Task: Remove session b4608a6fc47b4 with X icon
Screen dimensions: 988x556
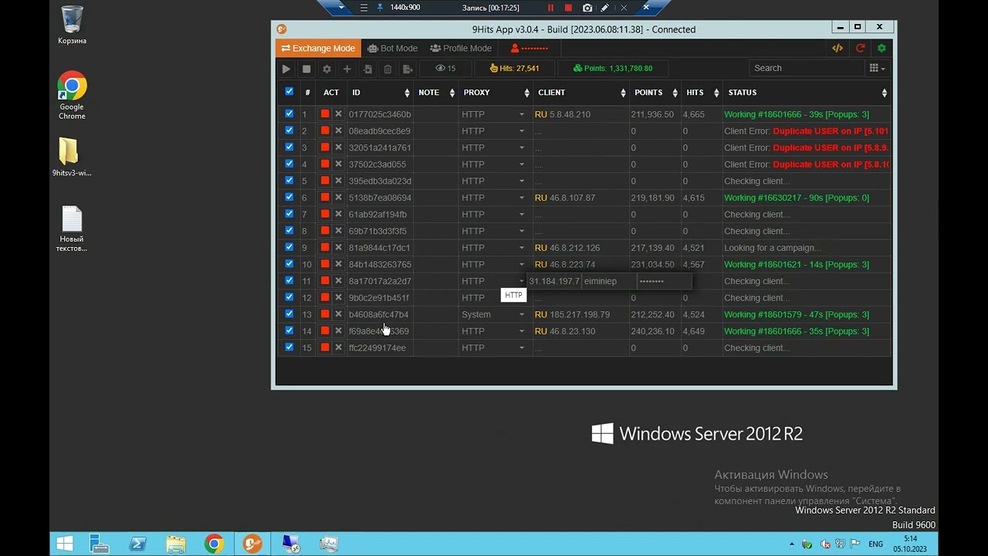Action: 338,314
